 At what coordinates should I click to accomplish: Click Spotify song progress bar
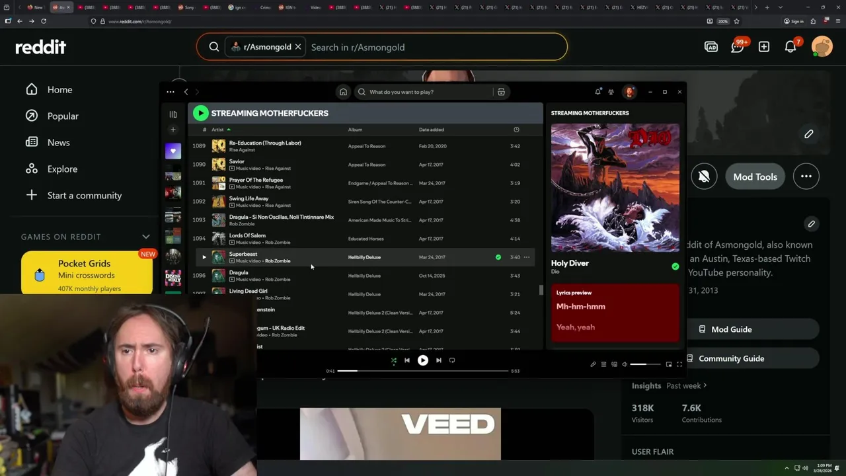[x=423, y=371]
